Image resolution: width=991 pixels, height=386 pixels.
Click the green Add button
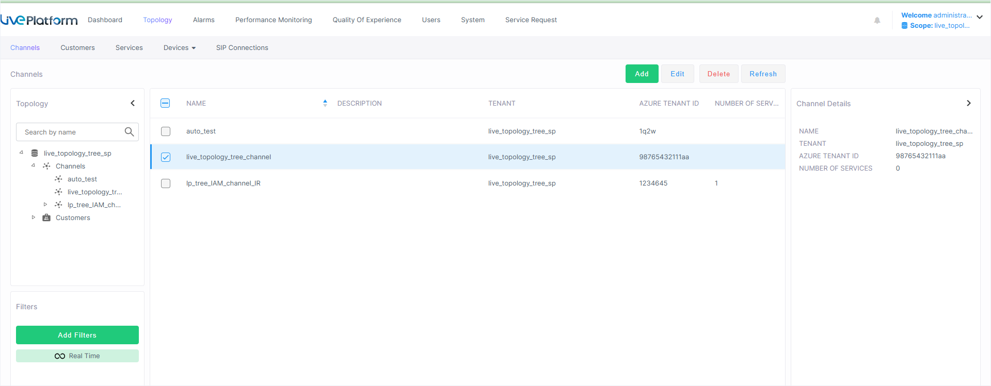pyautogui.click(x=642, y=74)
